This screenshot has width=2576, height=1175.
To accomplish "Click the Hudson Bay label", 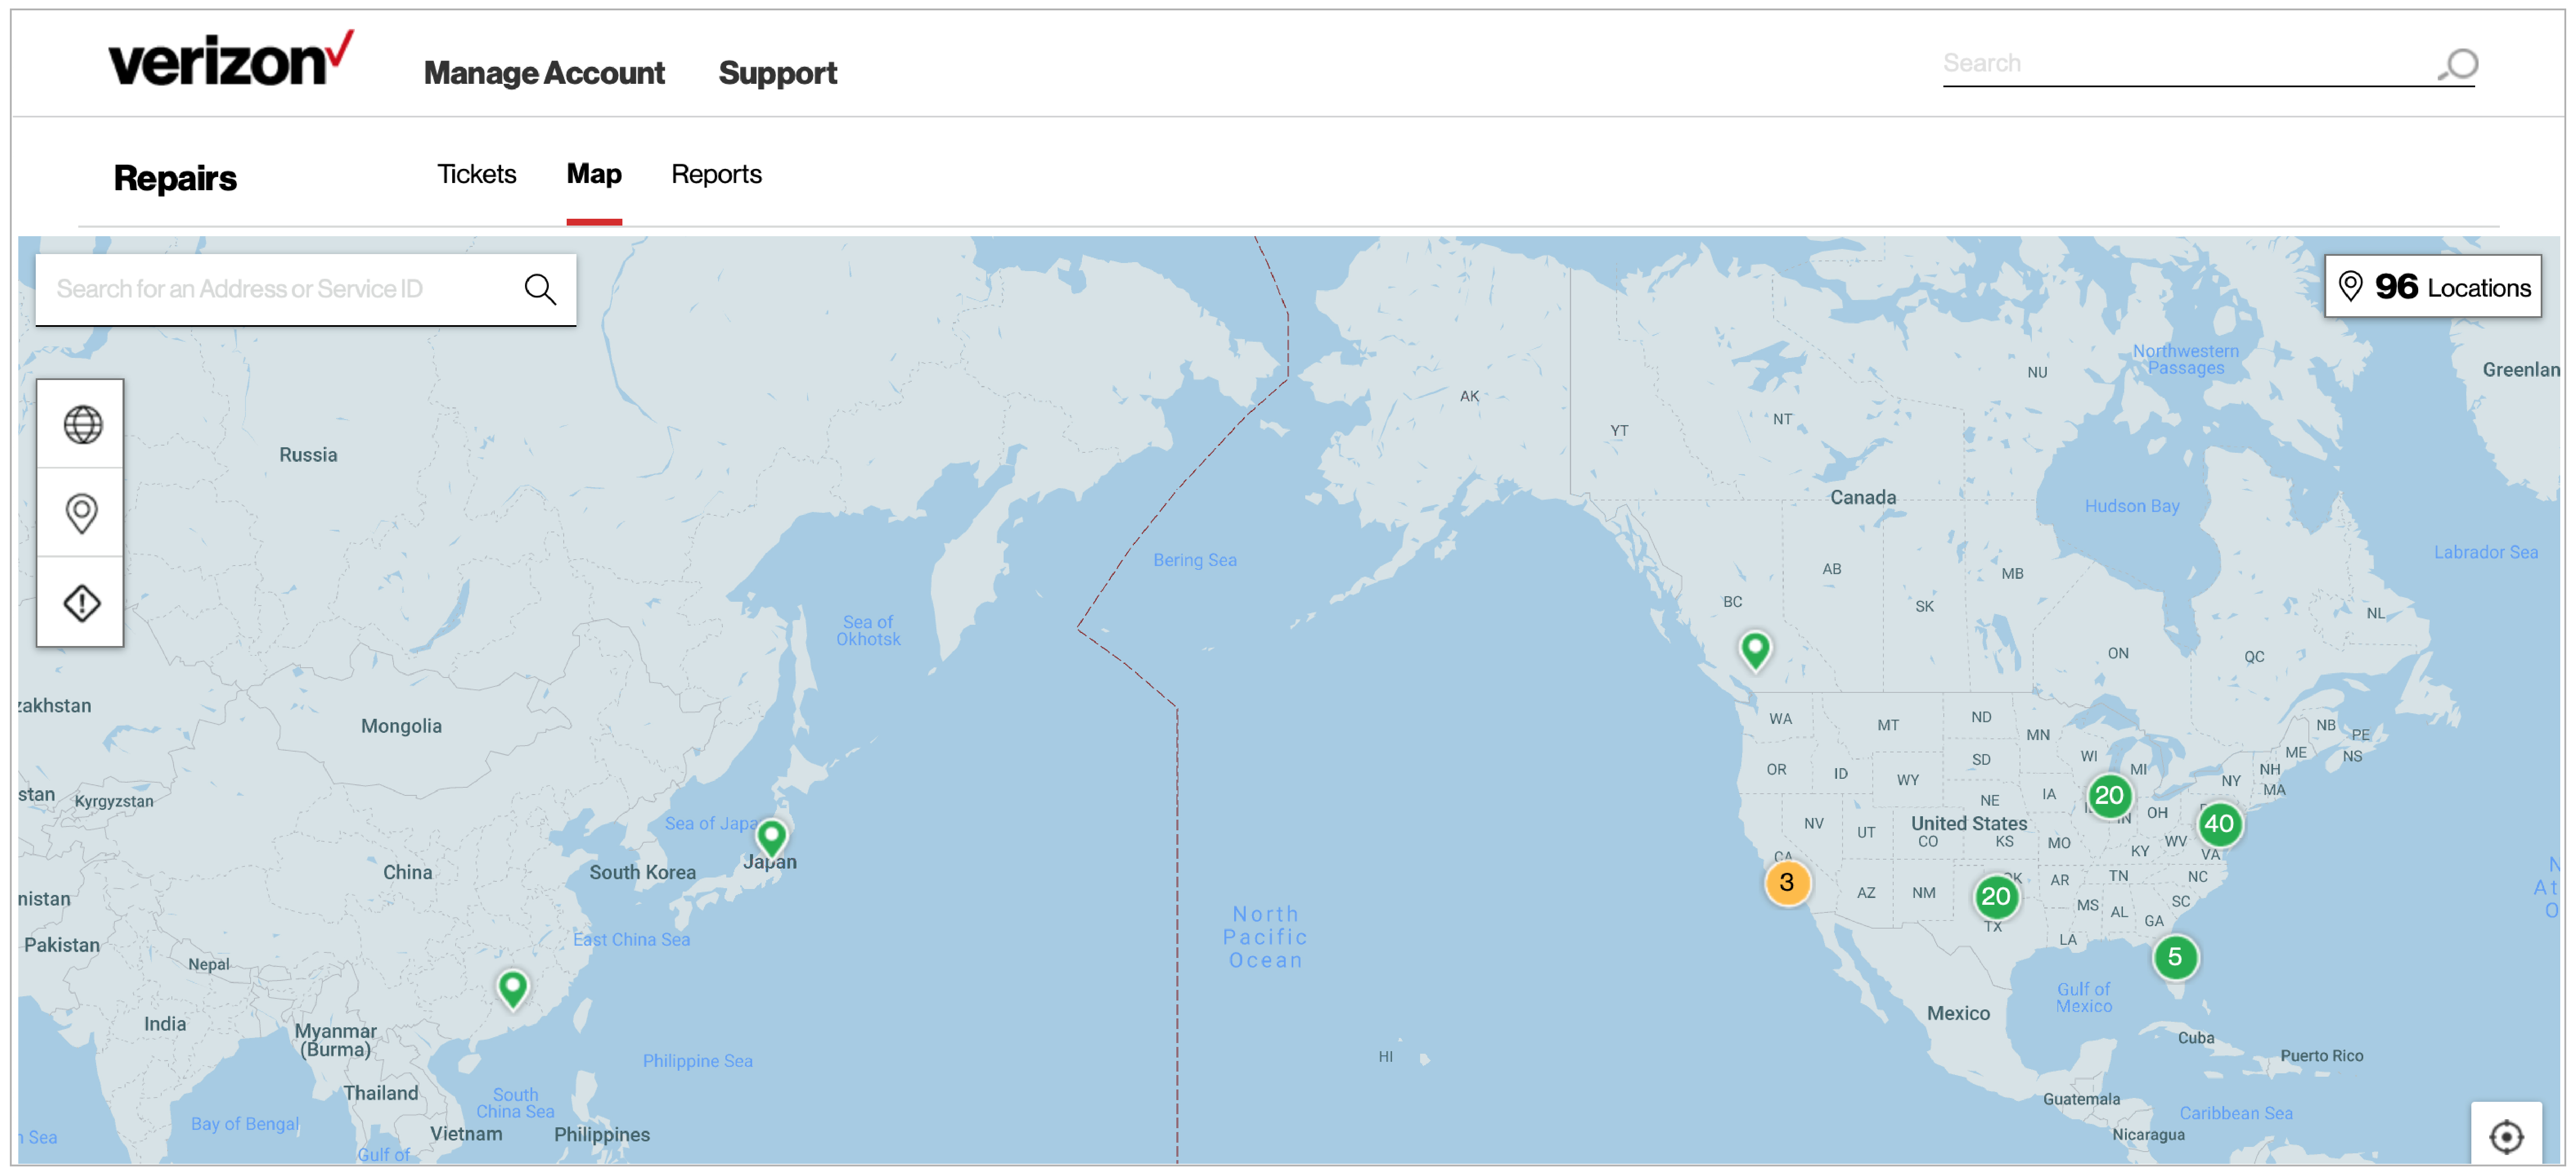I will click(x=2131, y=506).
